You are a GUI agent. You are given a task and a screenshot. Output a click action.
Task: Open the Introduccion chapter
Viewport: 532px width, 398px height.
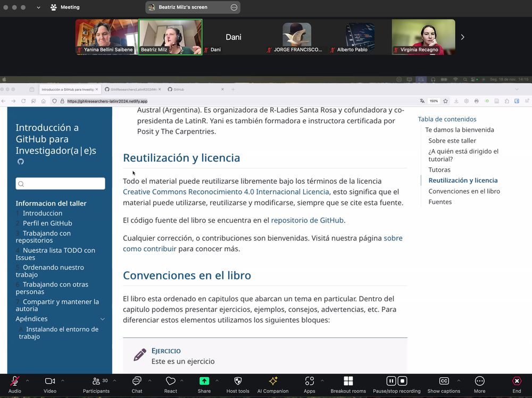43,213
